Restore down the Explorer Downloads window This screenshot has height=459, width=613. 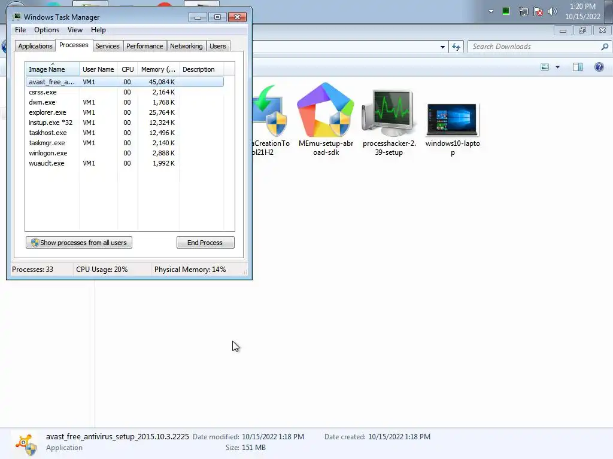(582, 30)
